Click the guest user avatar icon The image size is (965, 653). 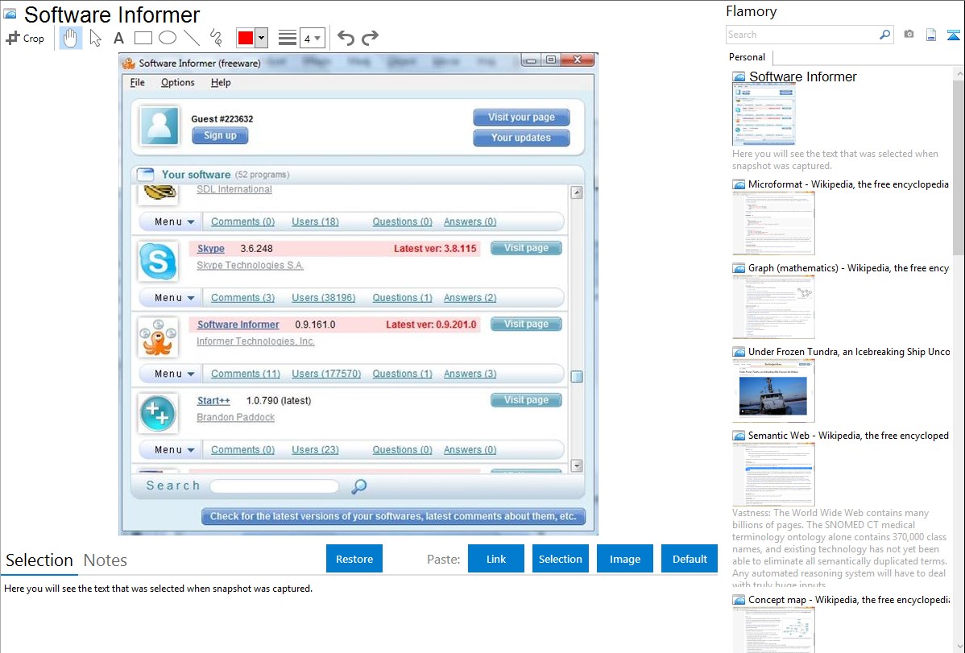pyautogui.click(x=159, y=126)
